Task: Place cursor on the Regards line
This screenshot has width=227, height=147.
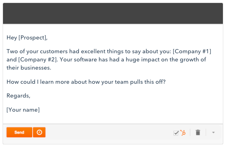Action: (18, 96)
